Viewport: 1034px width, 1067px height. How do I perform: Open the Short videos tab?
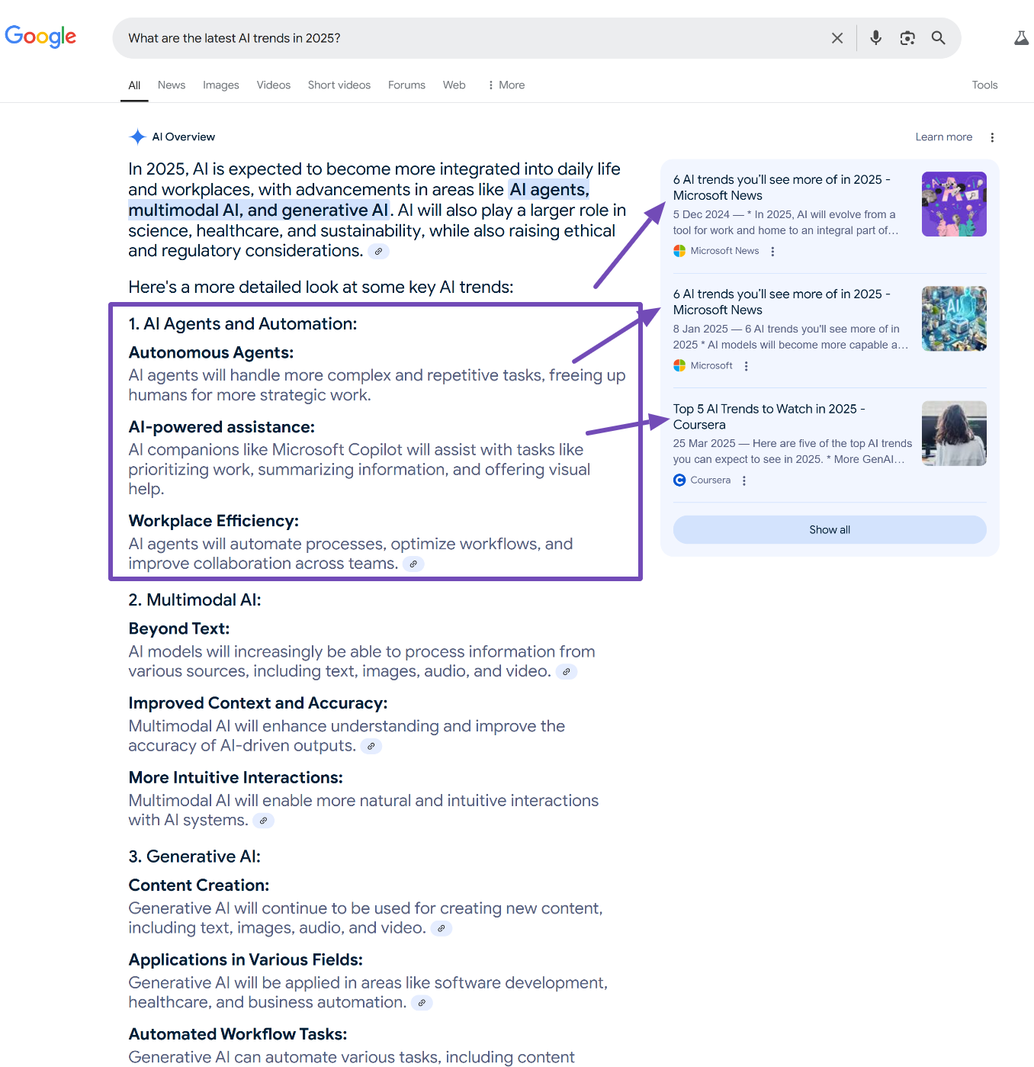pyautogui.click(x=339, y=85)
